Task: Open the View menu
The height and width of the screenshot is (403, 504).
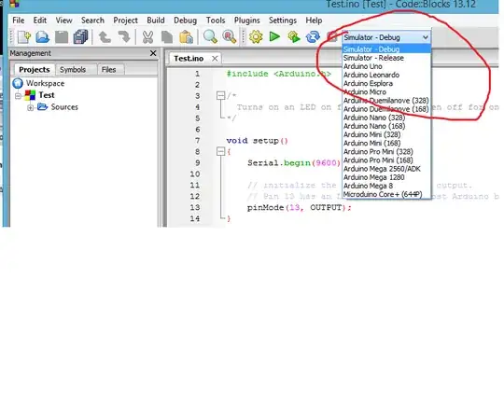Action: (63, 21)
